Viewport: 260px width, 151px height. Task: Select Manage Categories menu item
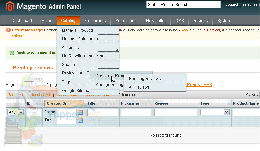point(88,39)
